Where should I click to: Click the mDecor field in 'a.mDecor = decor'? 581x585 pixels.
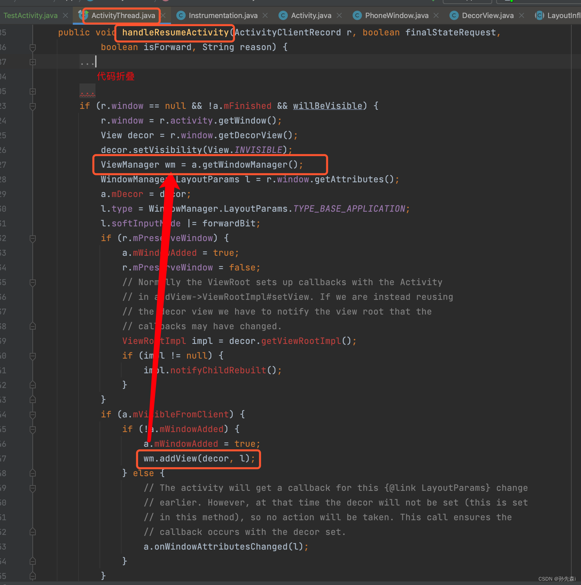click(127, 194)
